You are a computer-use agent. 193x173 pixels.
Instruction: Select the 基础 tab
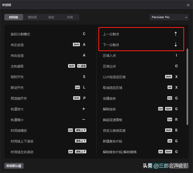tap(51, 17)
